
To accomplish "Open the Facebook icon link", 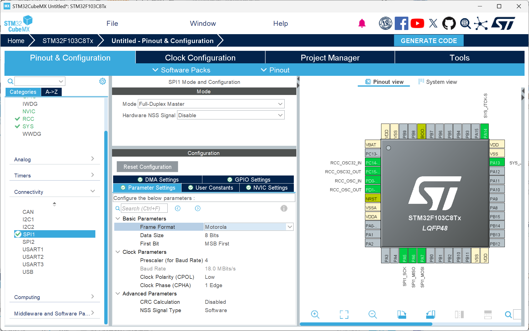I will tap(401, 24).
